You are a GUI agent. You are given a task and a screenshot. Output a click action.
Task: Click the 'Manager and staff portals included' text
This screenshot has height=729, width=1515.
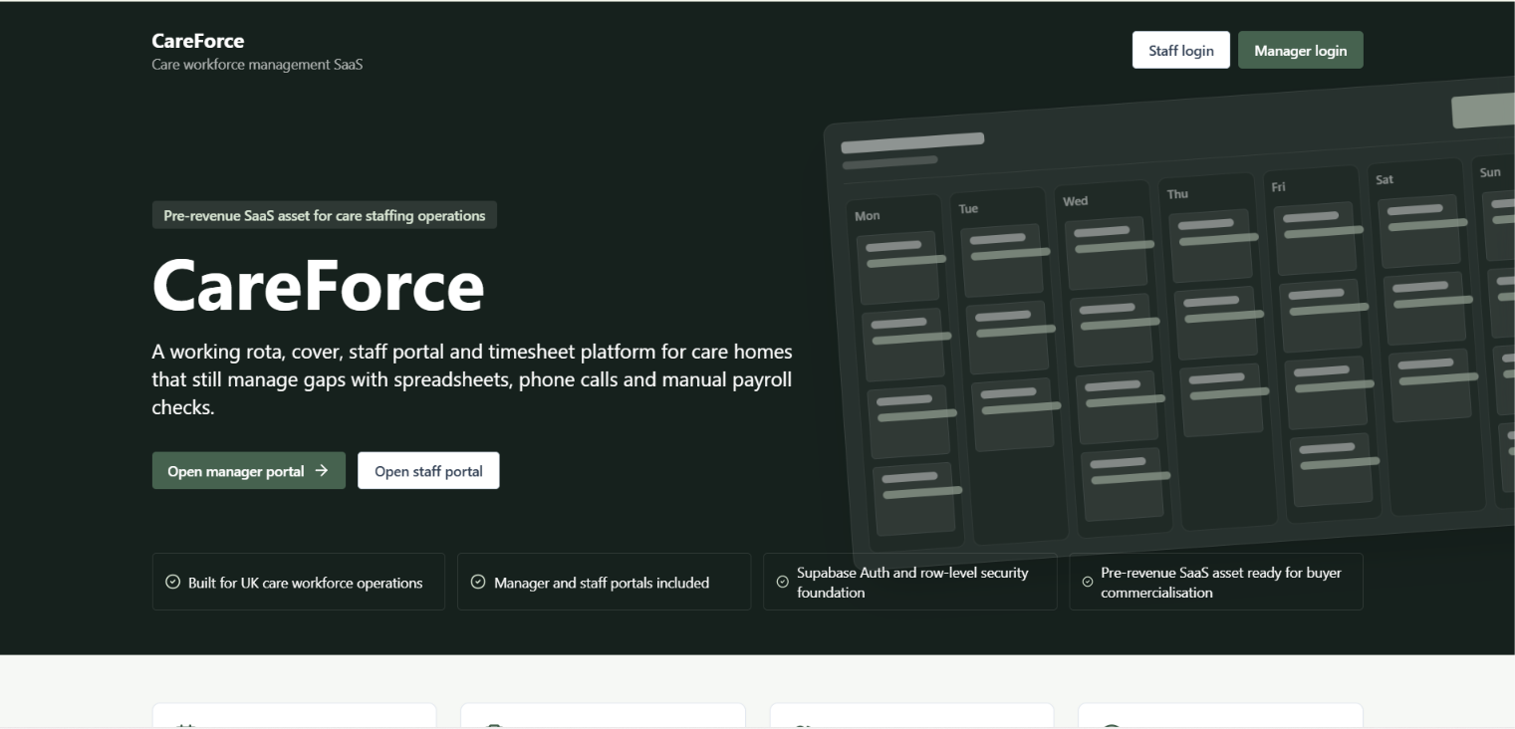point(602,583)
